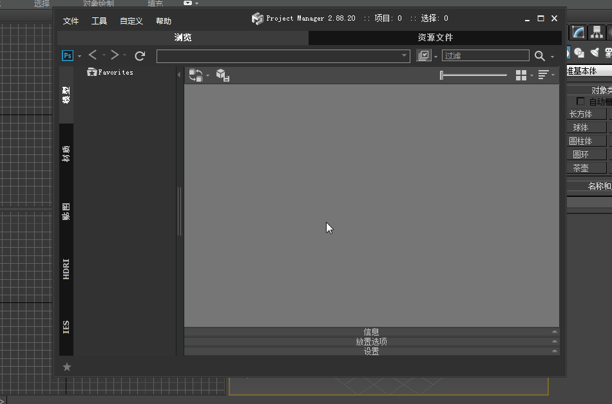Click the search magnifier icon
Viewport: 612px width, 404px height.
point(540,56)
